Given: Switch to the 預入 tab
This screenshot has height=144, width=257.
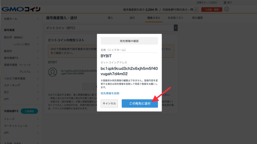Looking at the screenshot, I should pyautogui.click(x=111, y=18).
